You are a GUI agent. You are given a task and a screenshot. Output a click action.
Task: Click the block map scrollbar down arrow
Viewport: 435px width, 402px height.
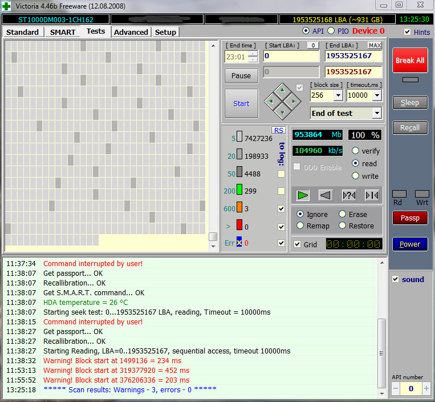click(213, 246)
